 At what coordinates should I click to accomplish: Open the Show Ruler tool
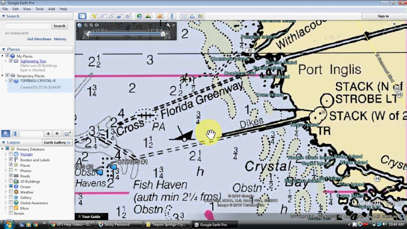click(x=172, y=16)
